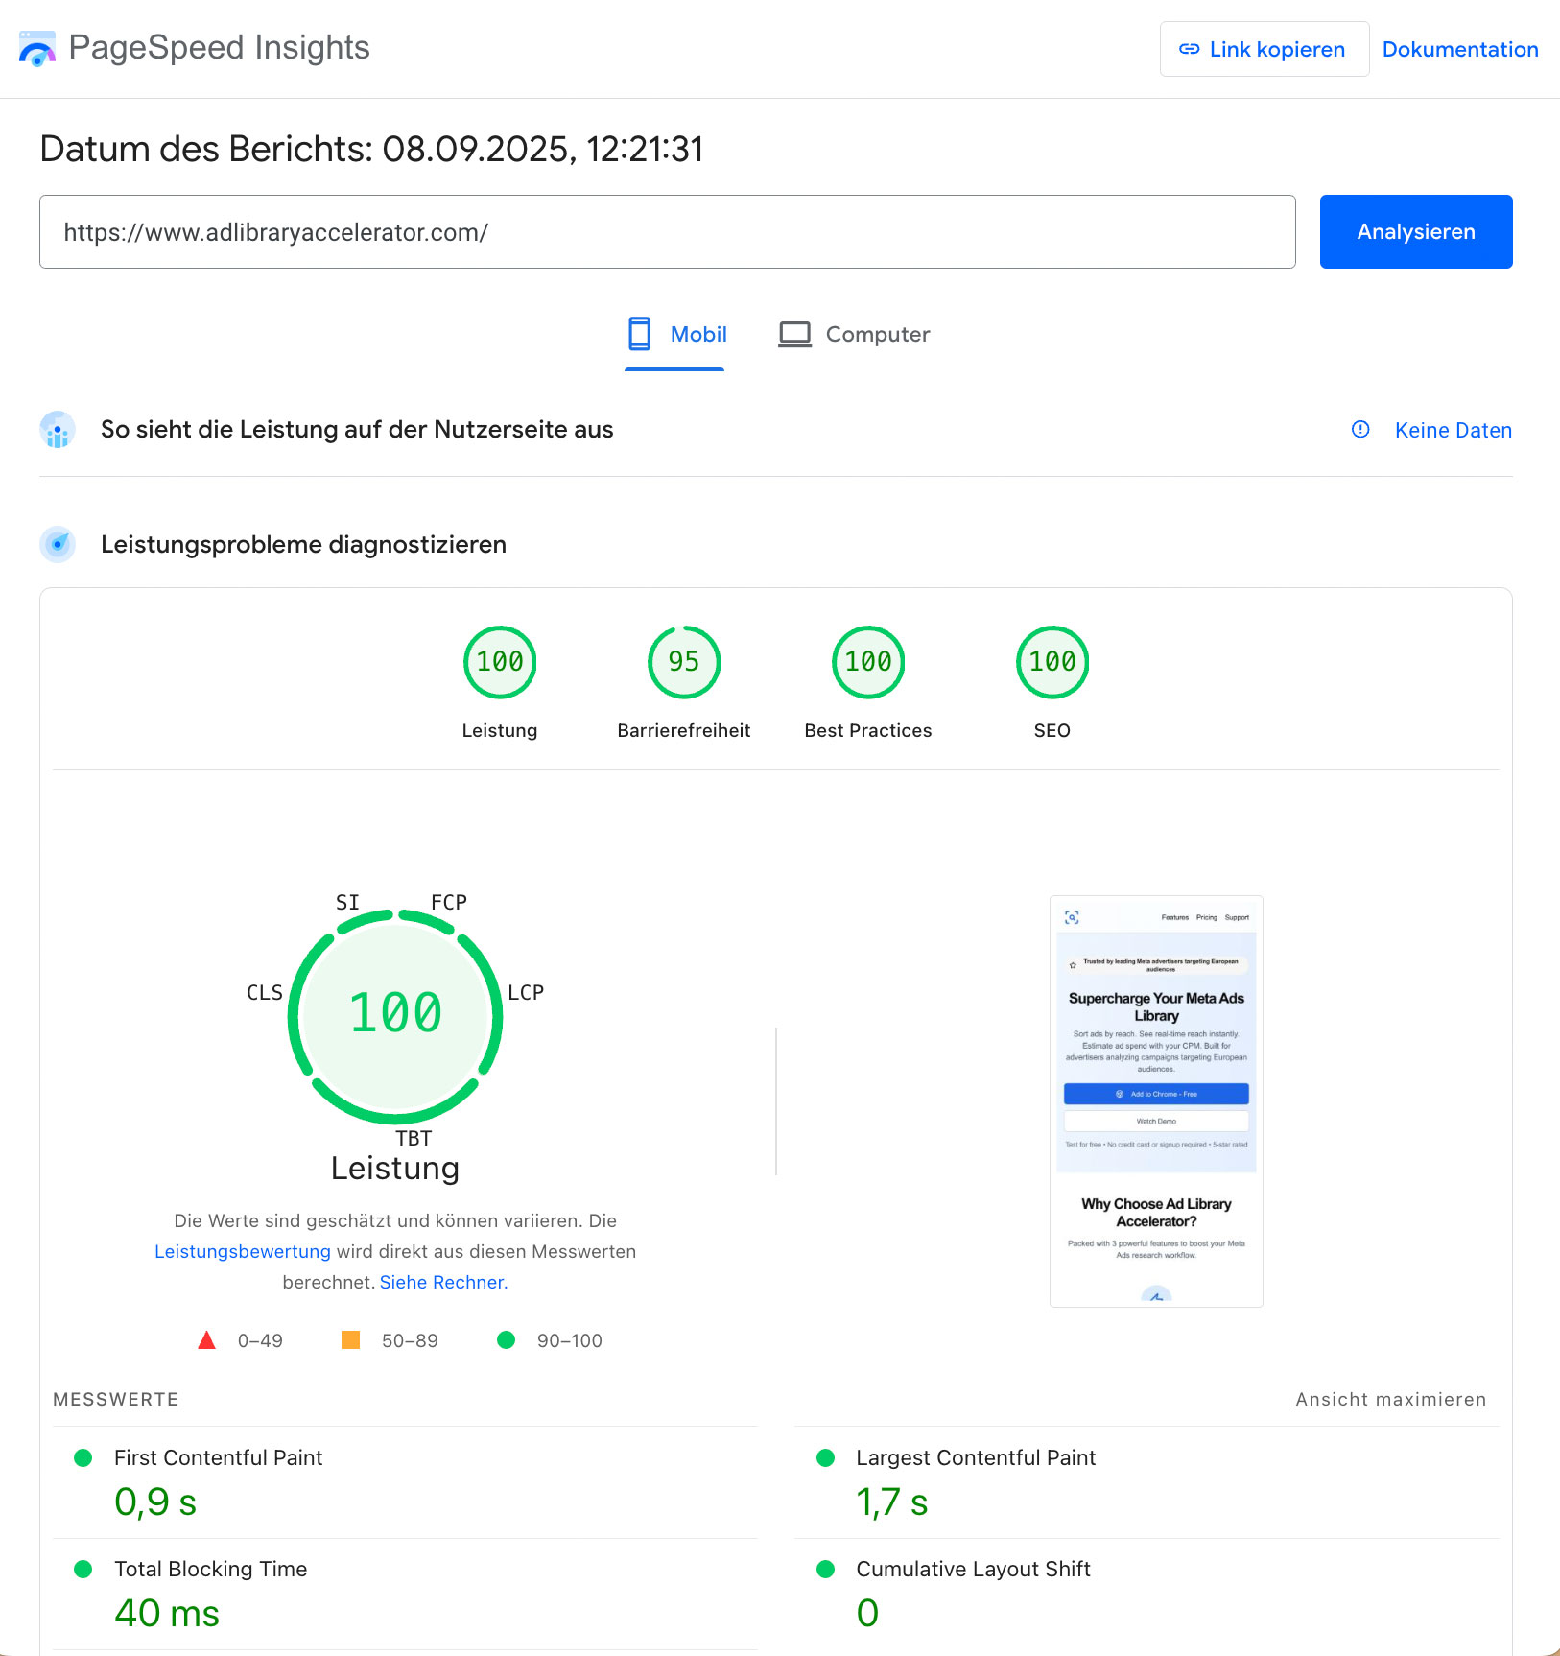Click the 0,9 s value
The image size is (1560, 1656).
(x=155, y=1502)
